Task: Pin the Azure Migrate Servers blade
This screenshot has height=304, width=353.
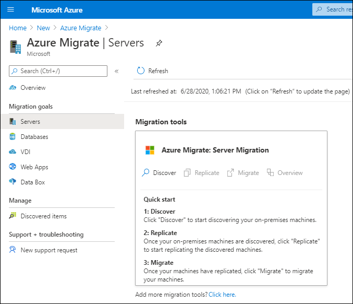Action: coord(159,43)
